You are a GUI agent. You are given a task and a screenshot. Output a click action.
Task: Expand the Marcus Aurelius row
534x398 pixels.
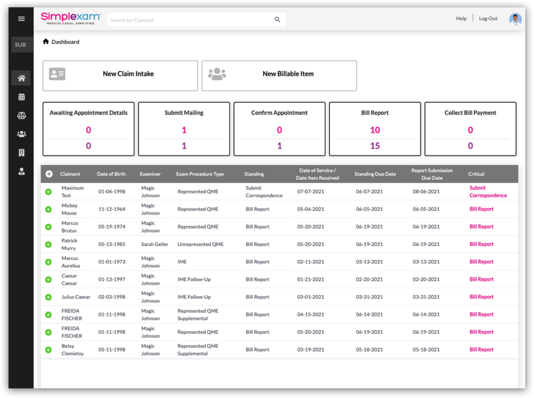pyautogui.click(x=48, y=262)
